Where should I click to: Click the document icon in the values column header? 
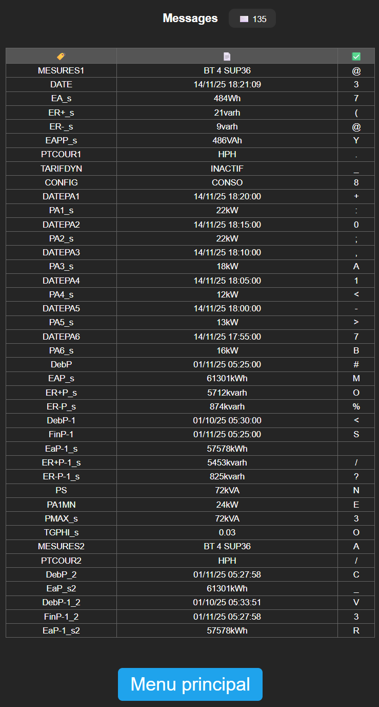pyautogui.click(x=227, y=57)
